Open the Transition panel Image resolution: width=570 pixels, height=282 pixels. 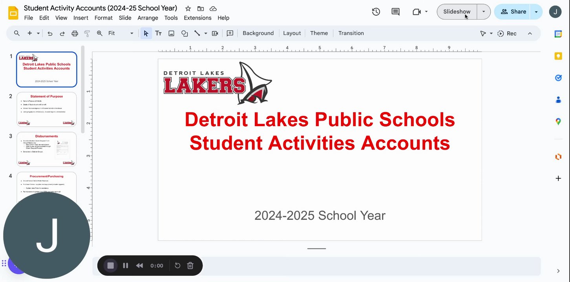click(351, 33)
